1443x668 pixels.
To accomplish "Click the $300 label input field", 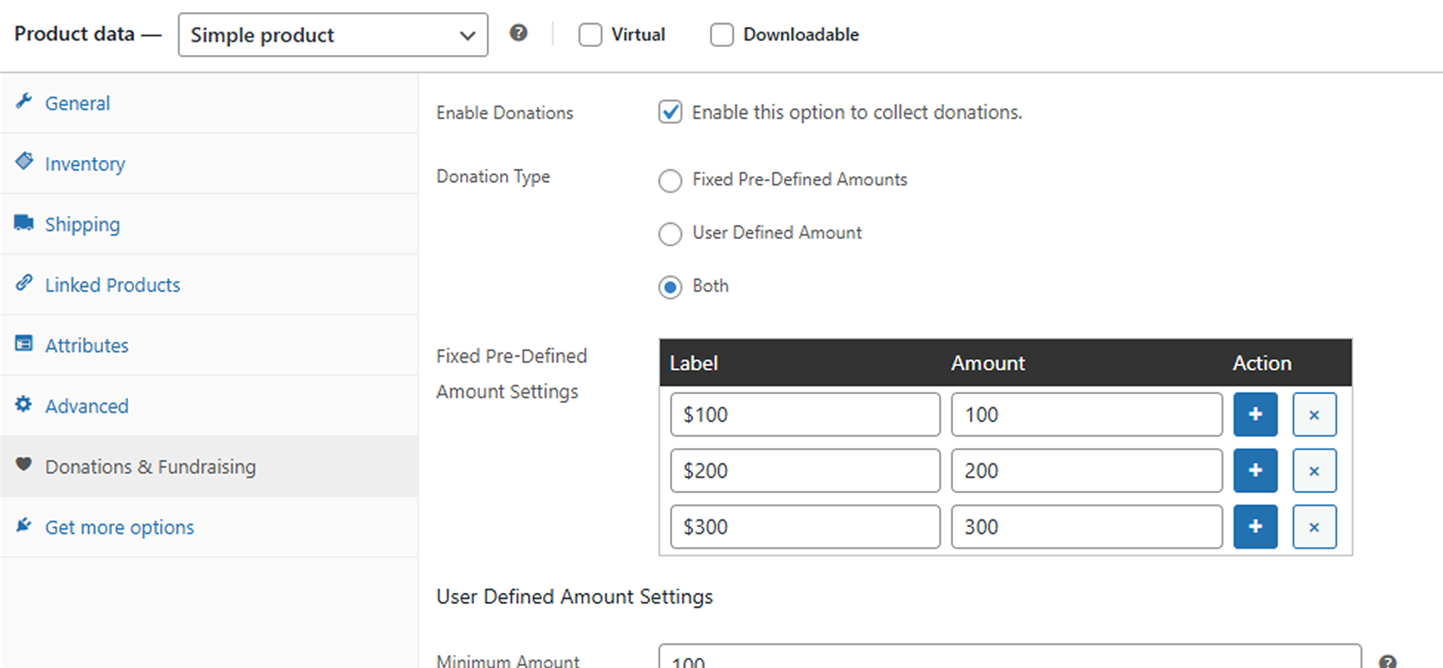I will point(805,526).
